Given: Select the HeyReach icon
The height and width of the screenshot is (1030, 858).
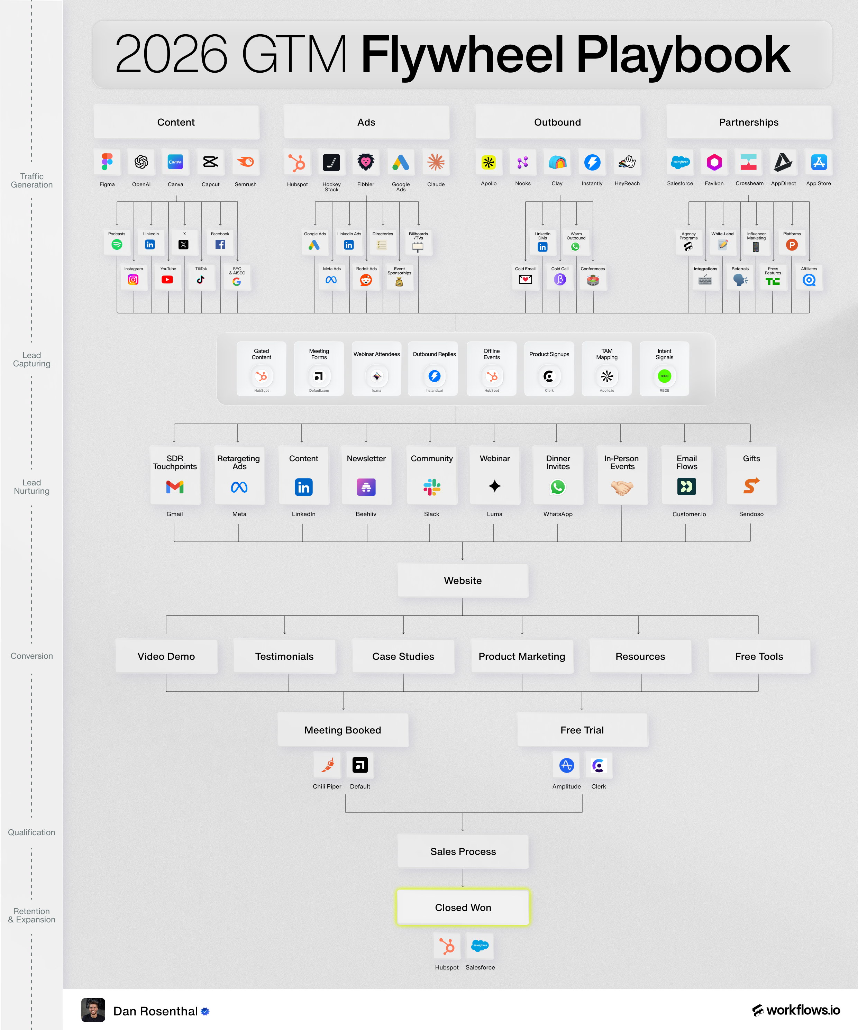Looking at the screenshot, I should 627,162.
